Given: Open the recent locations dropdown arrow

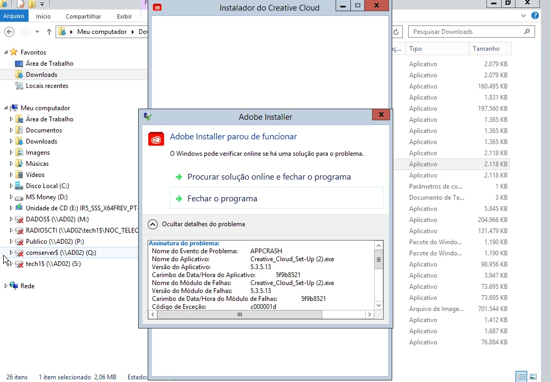Looking at the screenshot, I should 37,32.
